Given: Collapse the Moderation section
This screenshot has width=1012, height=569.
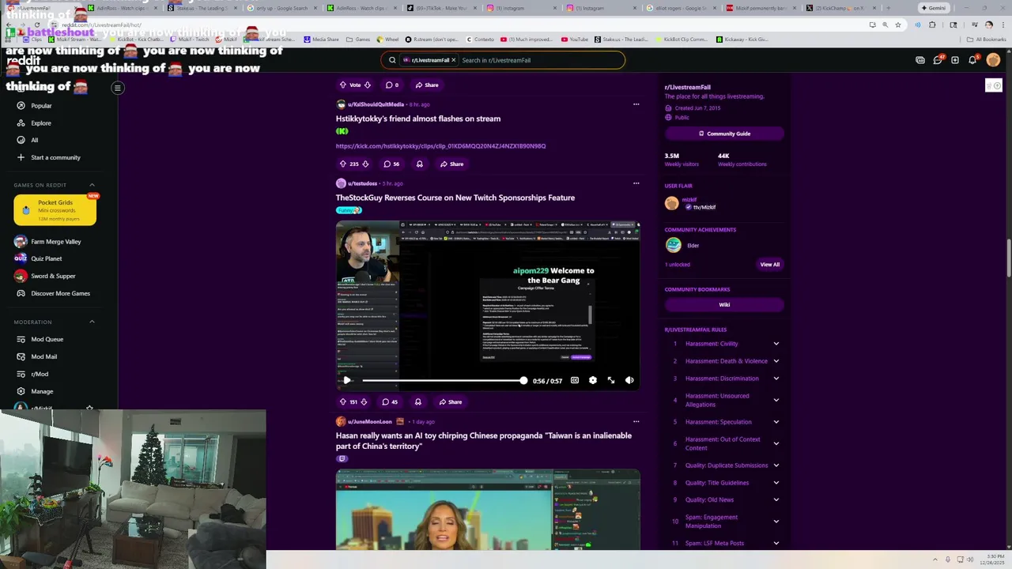Looking at the screenshot, I should click(92, 322).
